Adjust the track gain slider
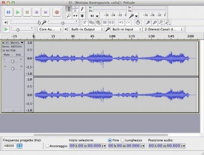This screenshot has width=204, height=155. pyautogui.click(x=13, y=61)
